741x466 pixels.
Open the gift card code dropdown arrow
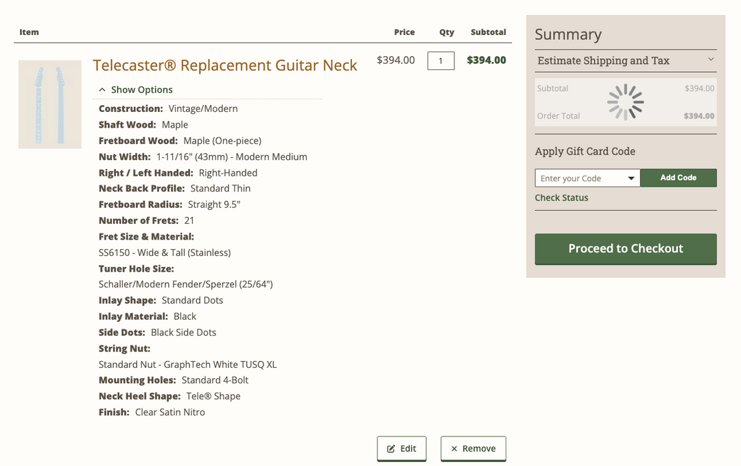tap(631, 178)
